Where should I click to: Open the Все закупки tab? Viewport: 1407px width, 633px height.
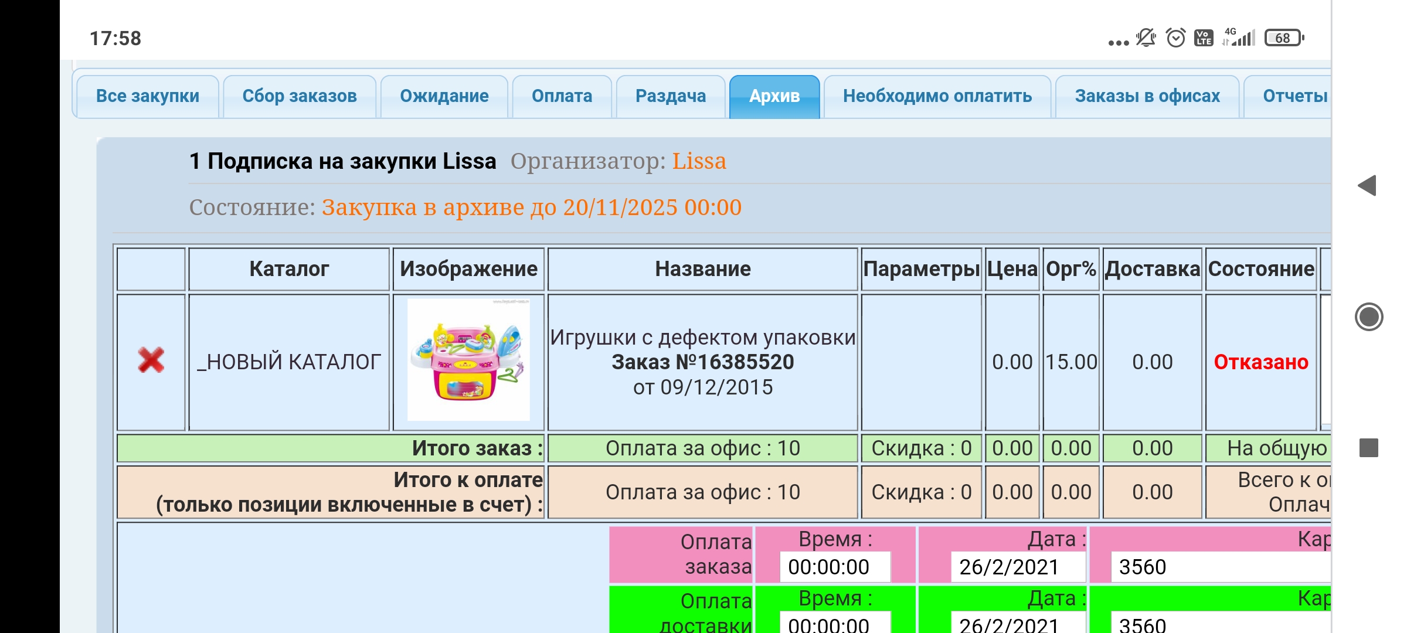tap(147, 96)
